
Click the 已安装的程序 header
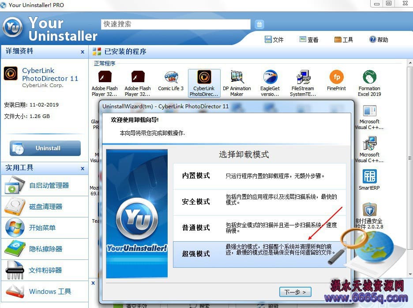pyautogui.click(x=125, y=51)
